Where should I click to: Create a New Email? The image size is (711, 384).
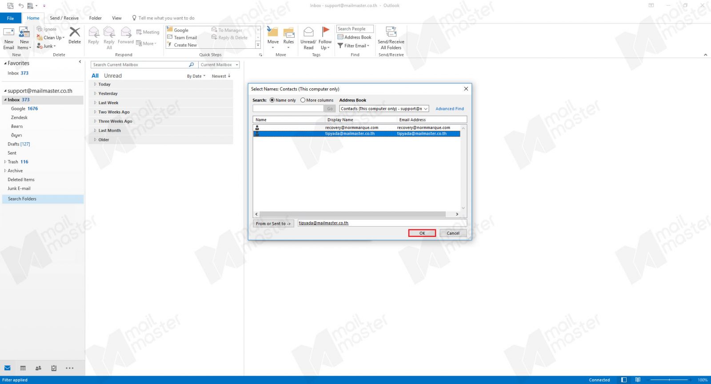[x=9, y=38]
